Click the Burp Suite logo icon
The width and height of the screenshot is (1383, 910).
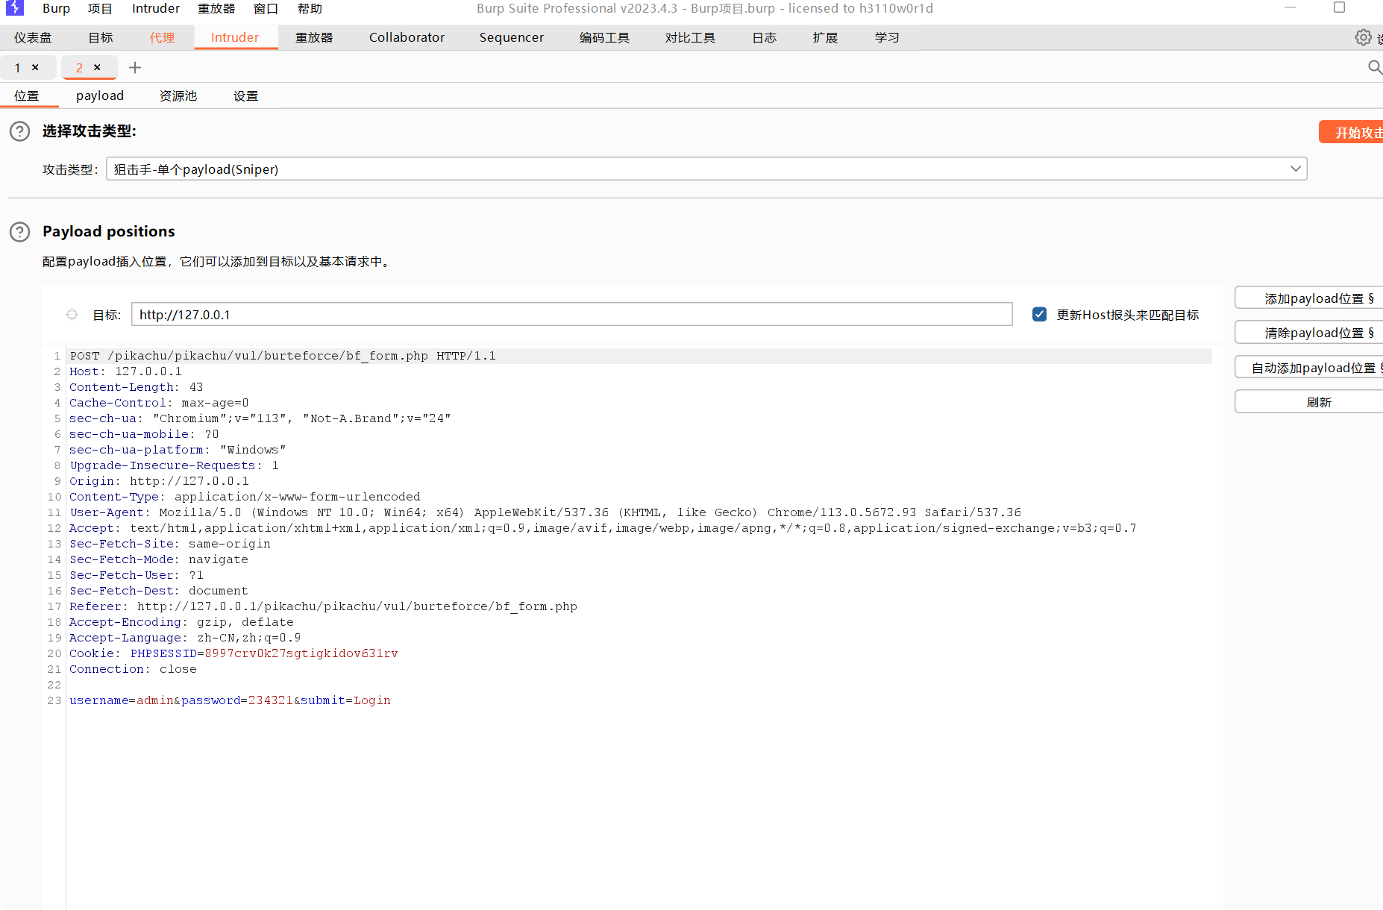(x=14, y=8)
